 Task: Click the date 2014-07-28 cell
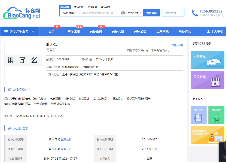coord(149,149)
